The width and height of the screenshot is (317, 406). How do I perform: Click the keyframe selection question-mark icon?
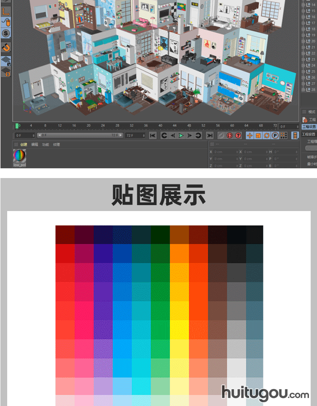coord(238,135)
